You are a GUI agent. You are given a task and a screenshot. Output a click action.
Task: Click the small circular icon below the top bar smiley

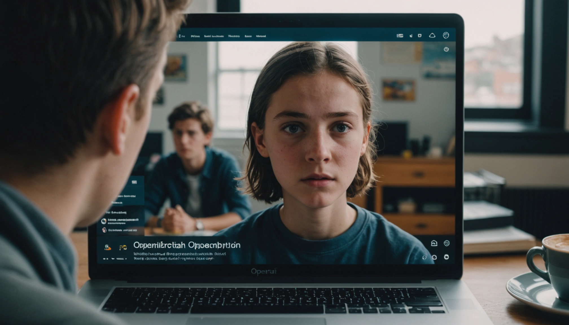pos(446,49)
